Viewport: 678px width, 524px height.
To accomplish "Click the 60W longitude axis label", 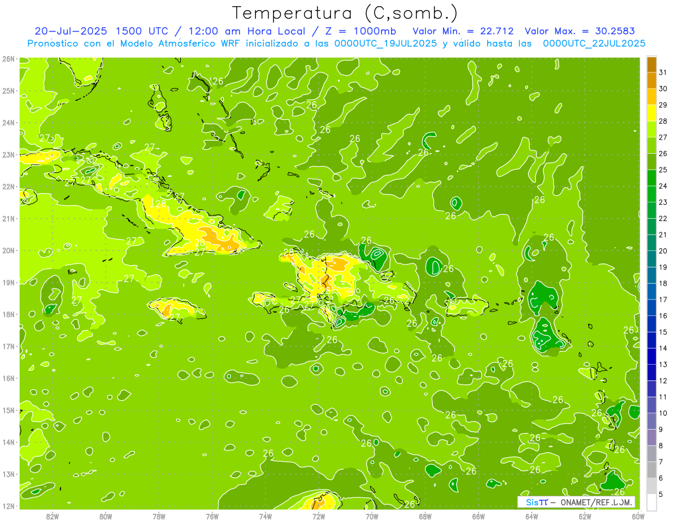I will pyautogui.click(x=638, y=516).
